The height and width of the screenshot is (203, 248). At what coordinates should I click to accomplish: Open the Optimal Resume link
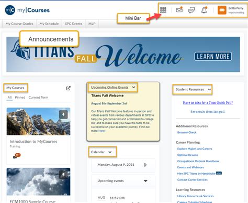tap(188, 155)
